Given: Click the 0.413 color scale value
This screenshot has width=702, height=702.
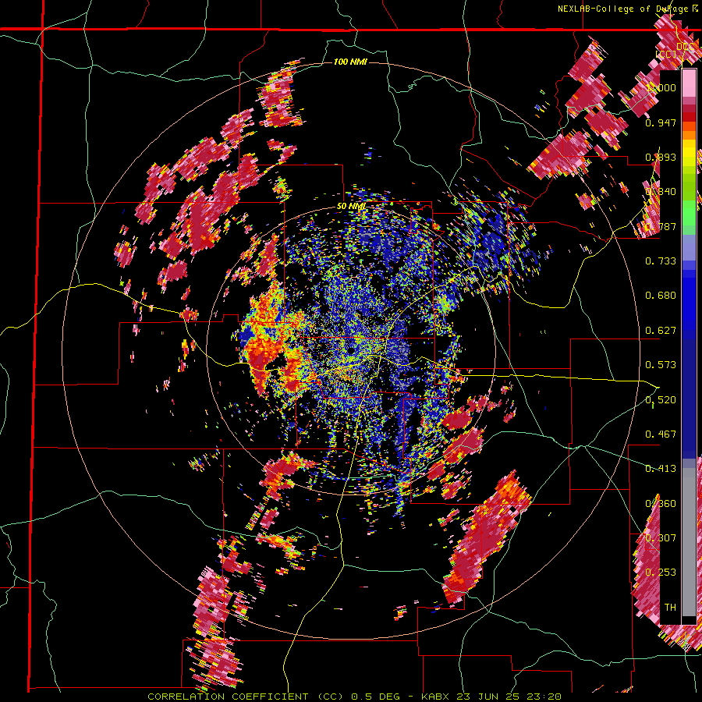Looking at the screenshot, I should click(x=661, y=469).
